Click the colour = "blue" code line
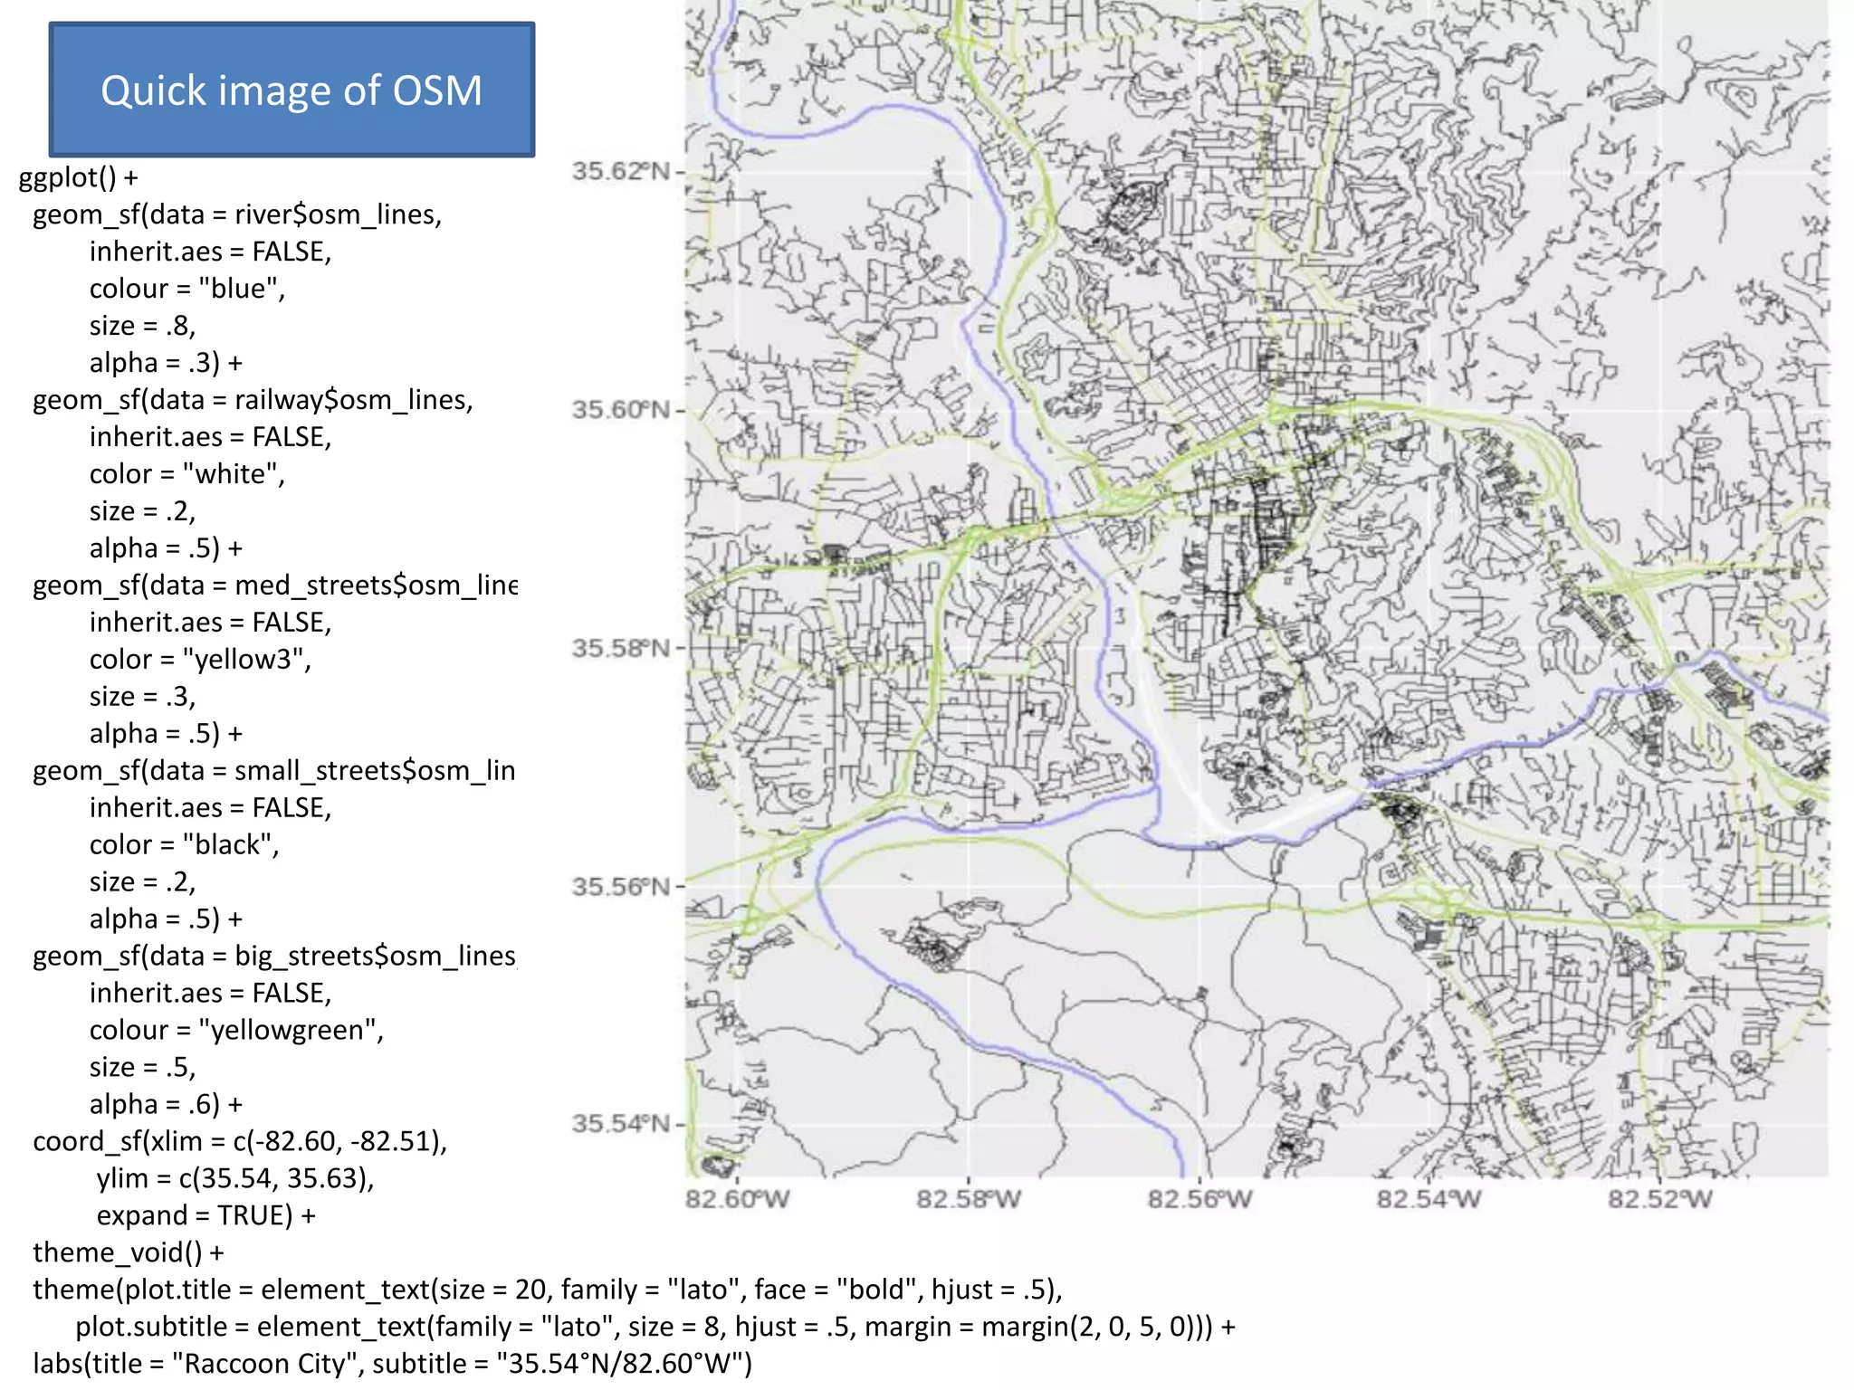The height and width of the screenshot is (1390, 1854). click(186, 289)
